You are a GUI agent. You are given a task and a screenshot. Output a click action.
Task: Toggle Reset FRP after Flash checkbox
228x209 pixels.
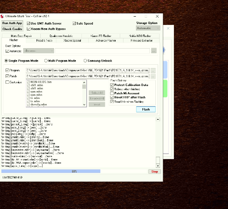tap(112, 97)
